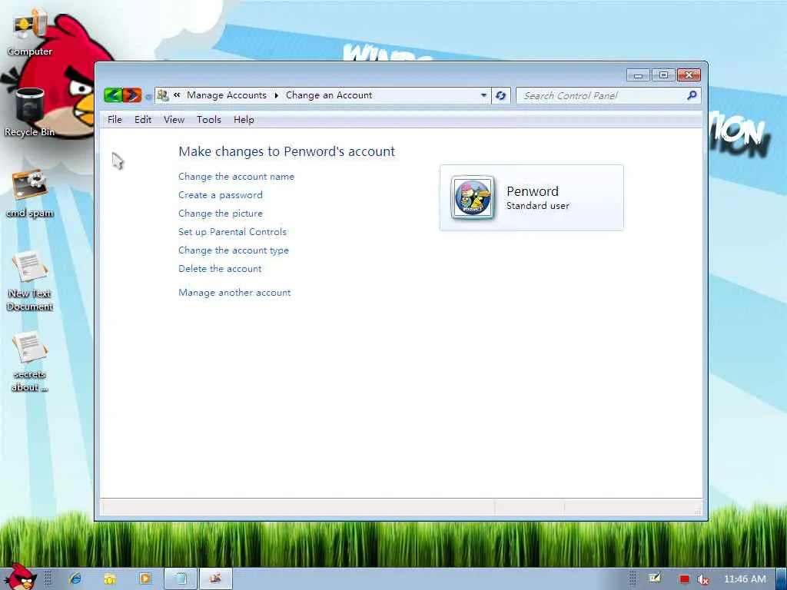Click the user accounts icon in address bar
Screen dimensions: 787x590
(x=163, y=94)
